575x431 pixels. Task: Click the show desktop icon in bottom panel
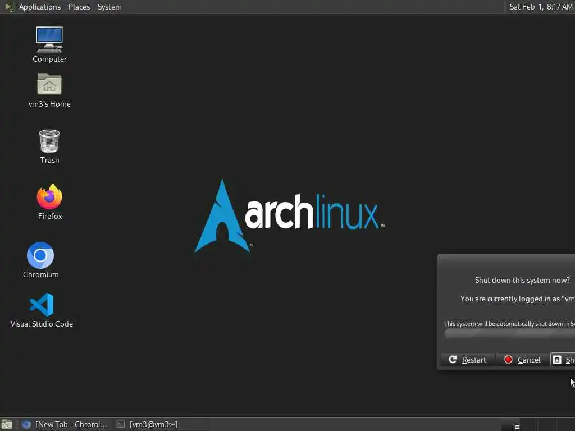pyautogui.click(x=7, y=424)
